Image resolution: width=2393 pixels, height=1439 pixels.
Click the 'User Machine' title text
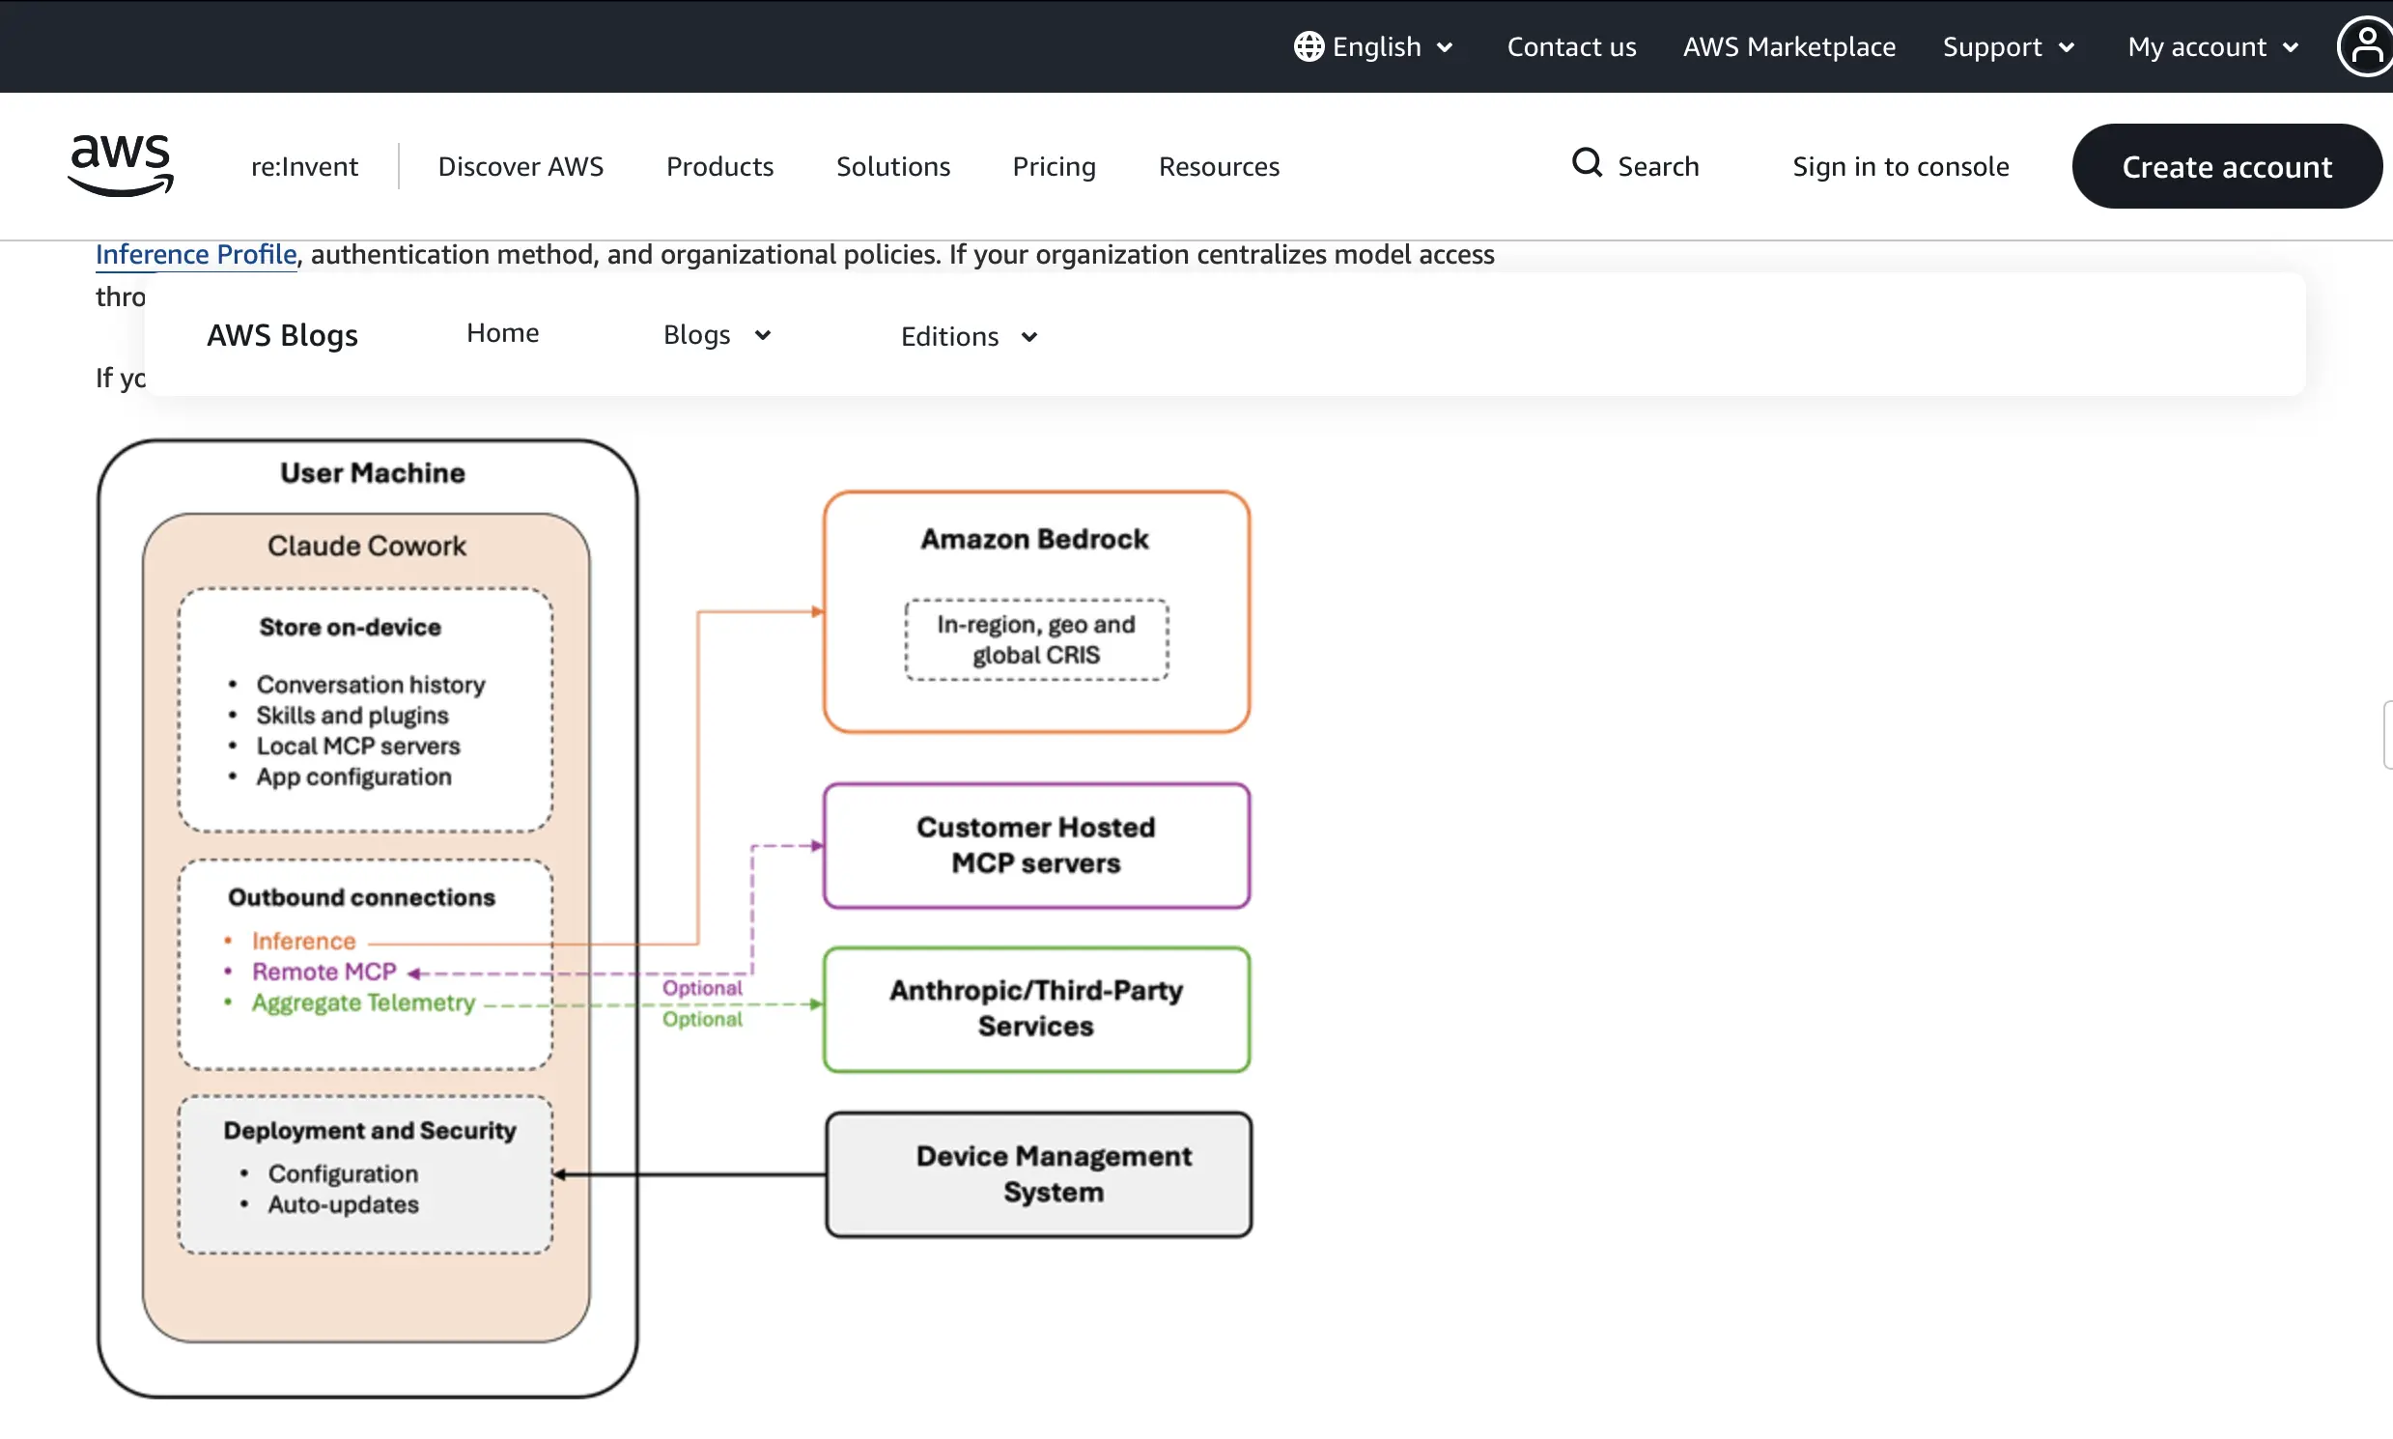pyautogui.click(x=373, y=473)
